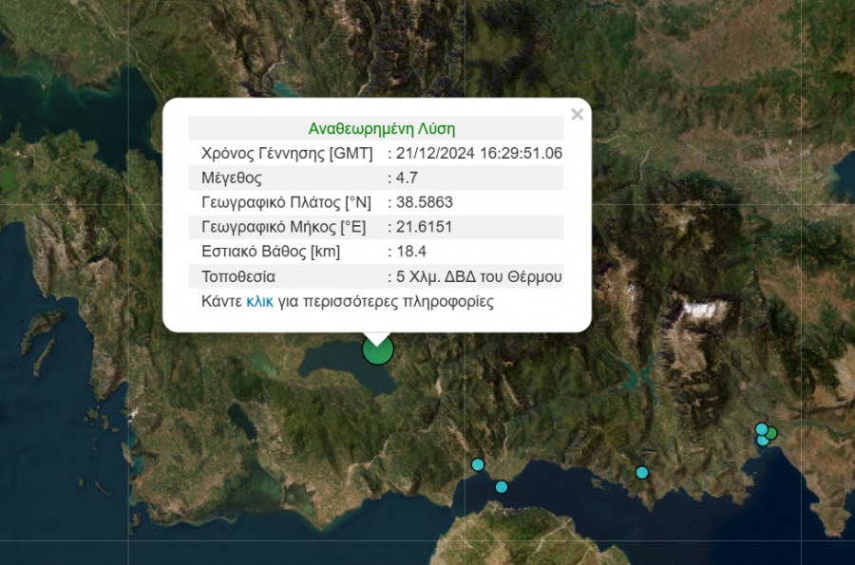The height and width of the screenshot is (565, 855).
Task: Click the lower cyan marker in eastern cluster
Action: tap(762, 441)
